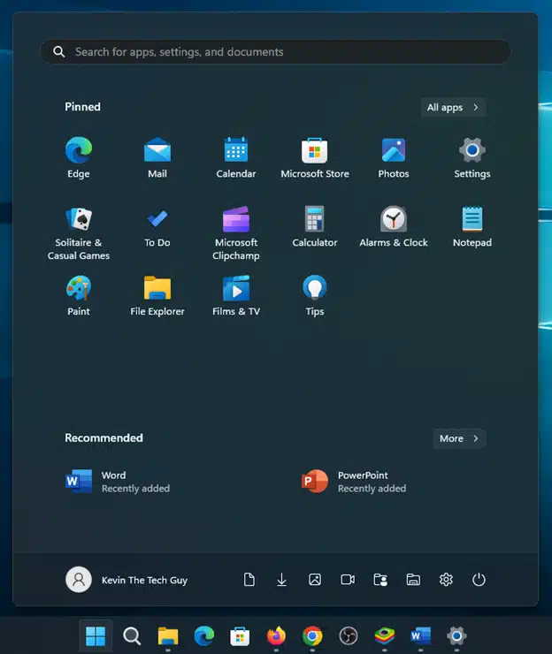The width and height of the screenshot is (552, 654).
Task: Open the File Explorer shortcut beside the gear icon
Action: (x=413, y=580)
